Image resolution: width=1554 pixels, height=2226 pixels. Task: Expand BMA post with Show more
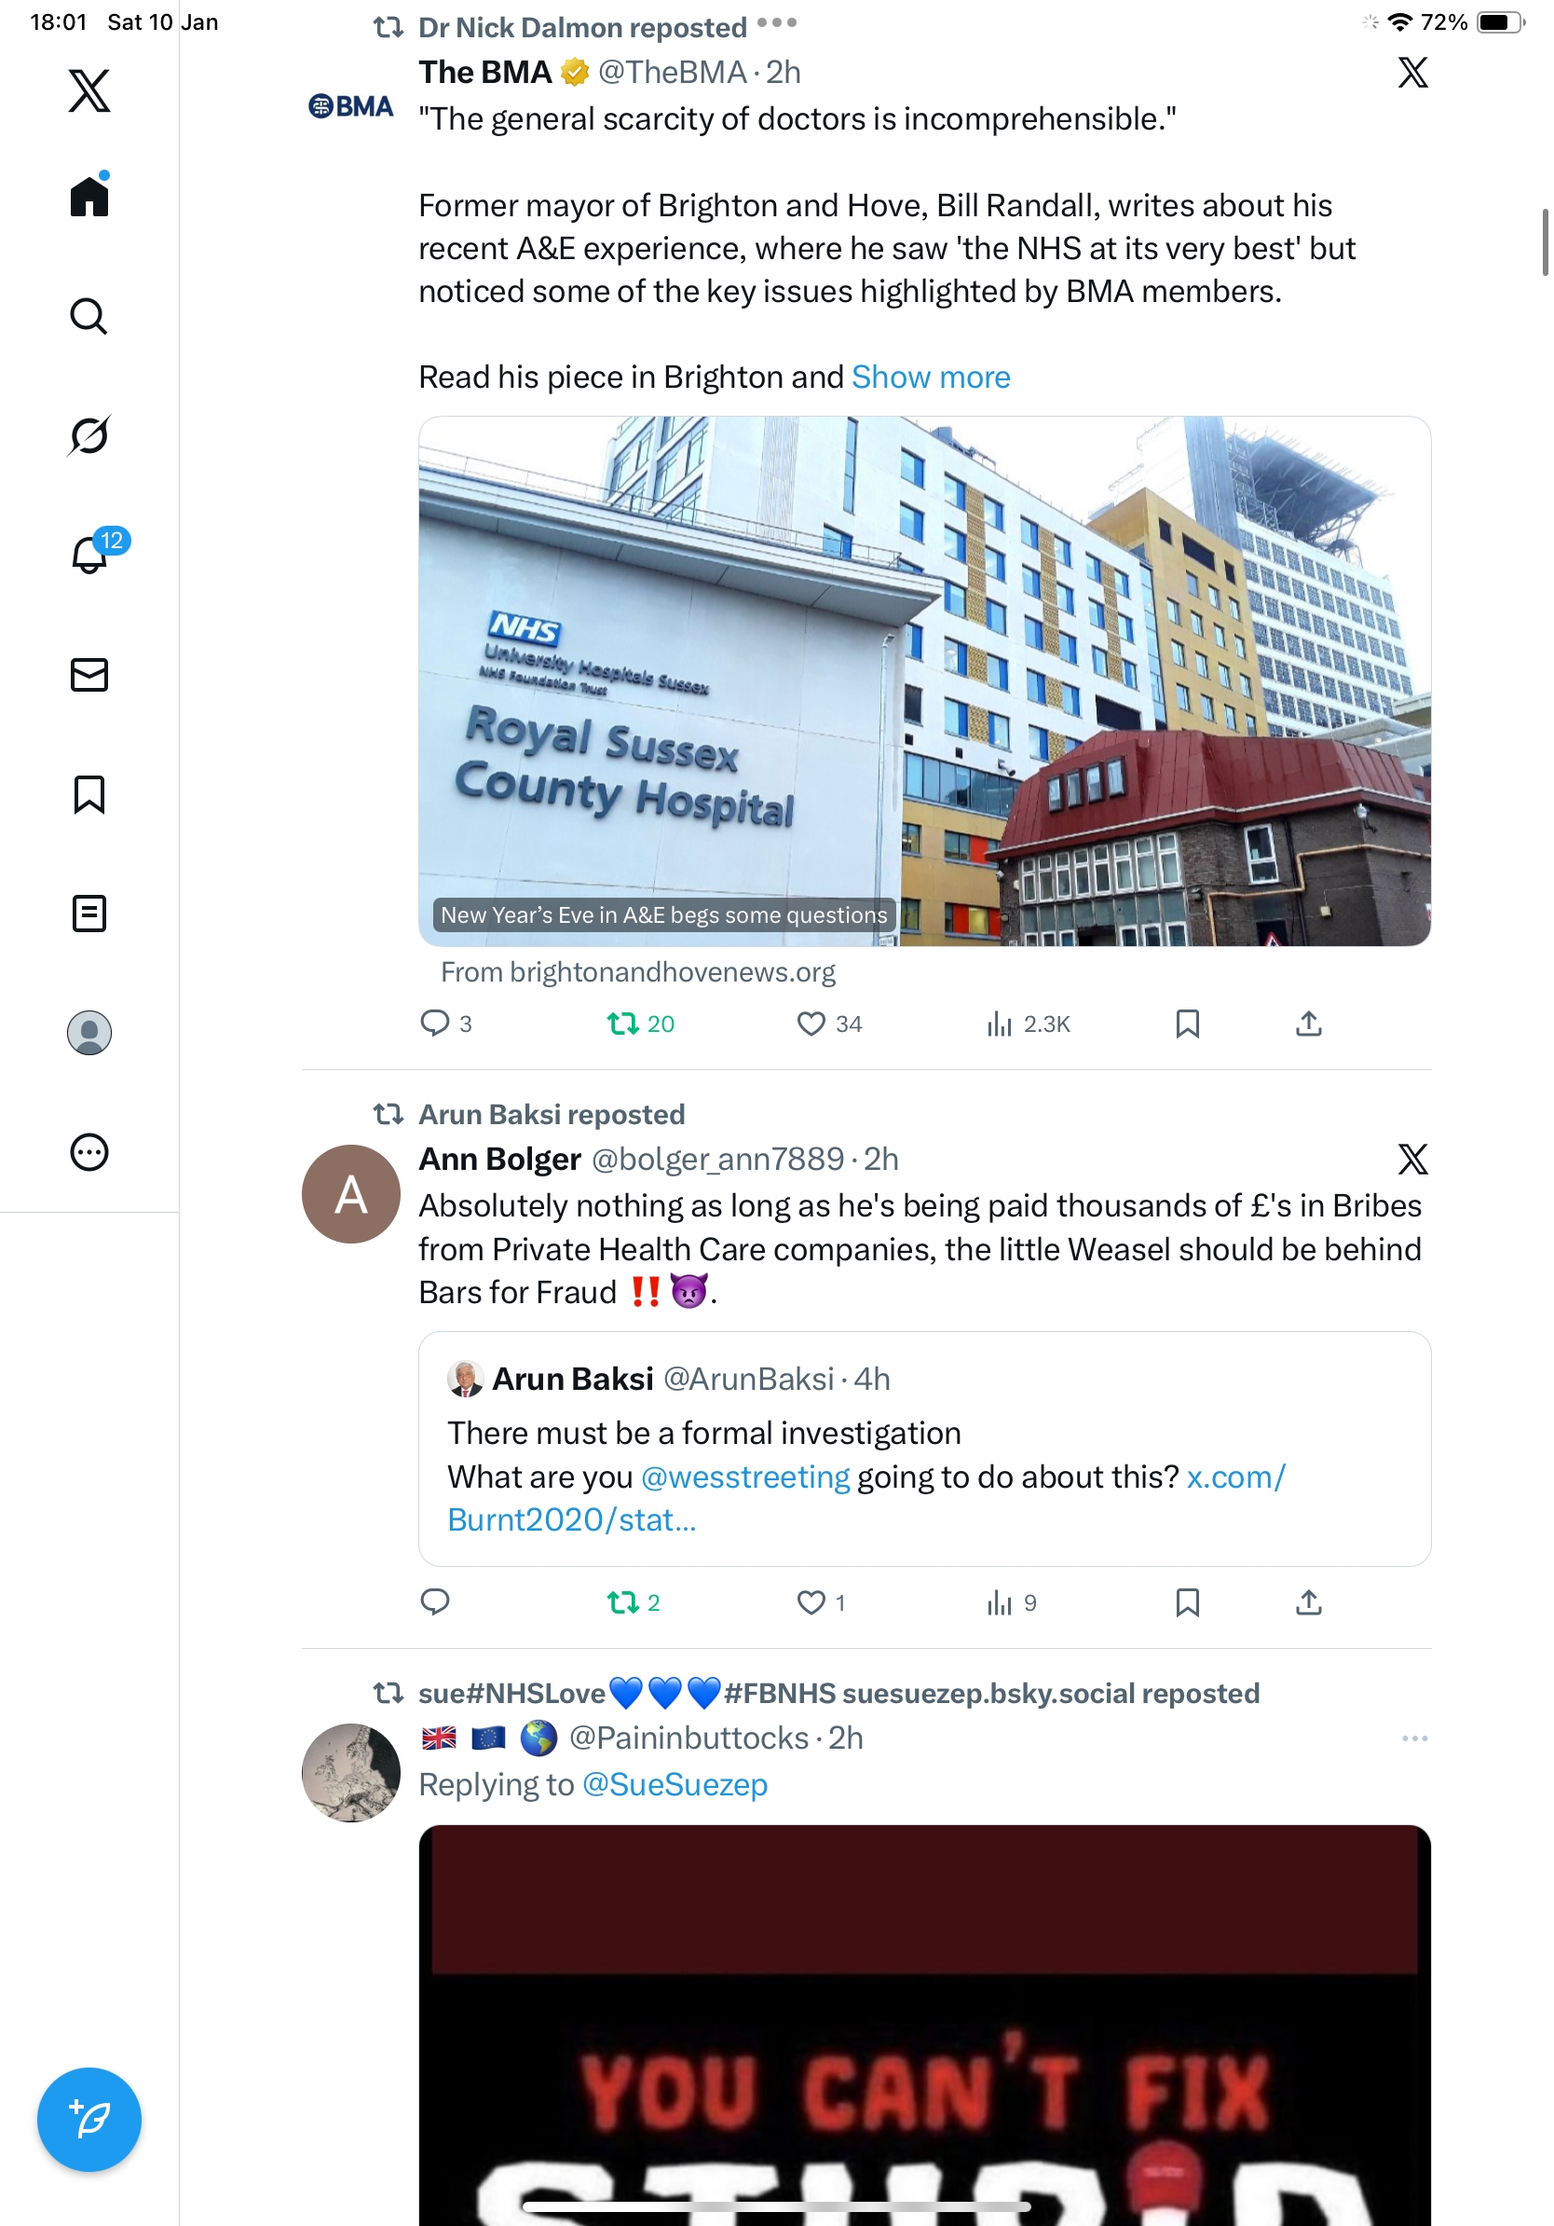click(x=930, y=378)
